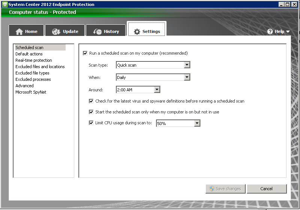Select Scheduled scan in settings list
The width and height of the screenshot is (300, 210).
coord(40,48)
